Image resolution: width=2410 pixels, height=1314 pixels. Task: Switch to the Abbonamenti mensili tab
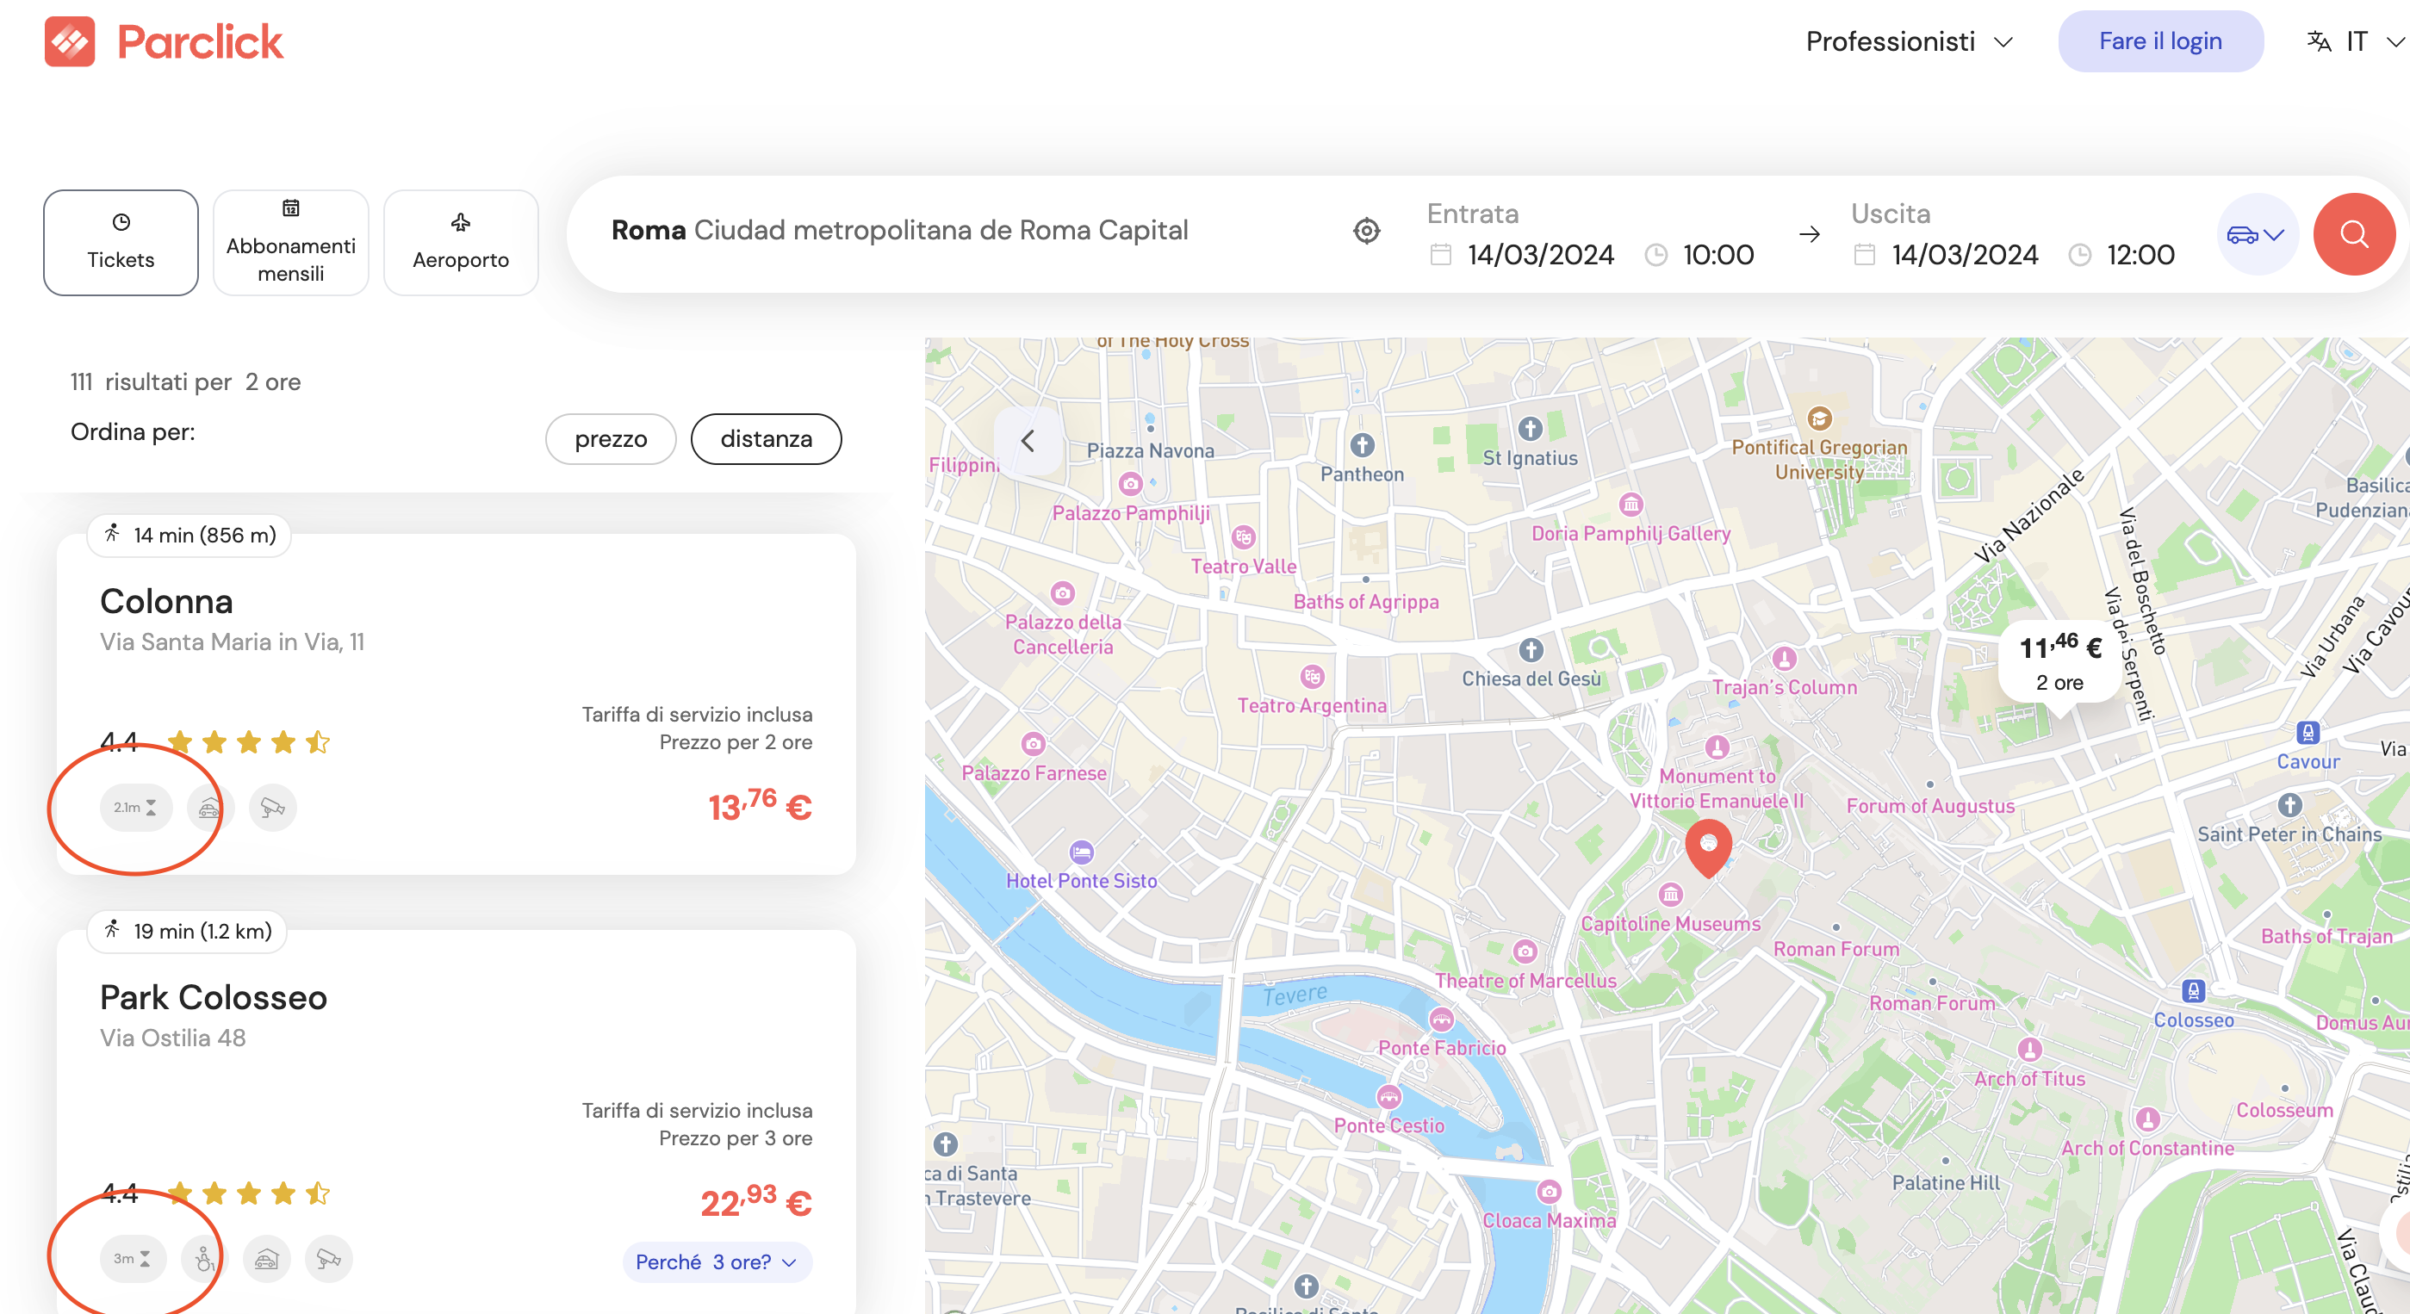click(x=291, y=243)
